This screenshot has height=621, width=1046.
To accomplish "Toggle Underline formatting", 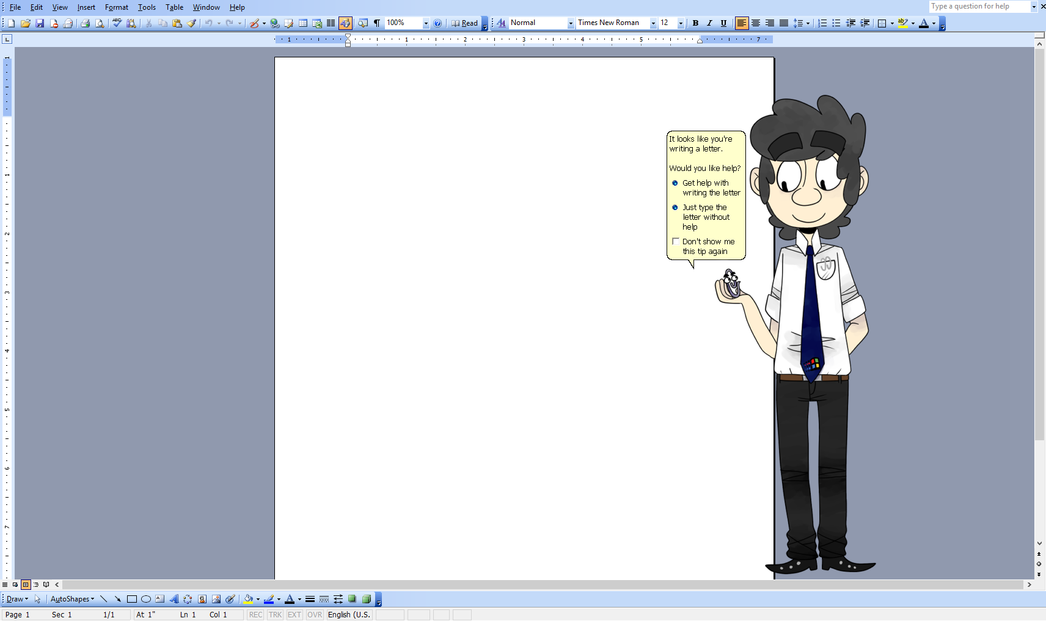I will pyautogui.click(x=723, y=23).
